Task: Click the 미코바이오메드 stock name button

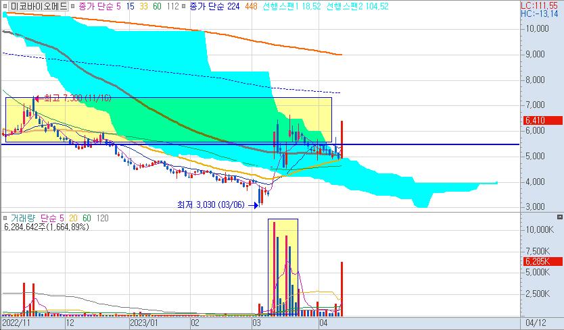Action: (x=39, y=6)
